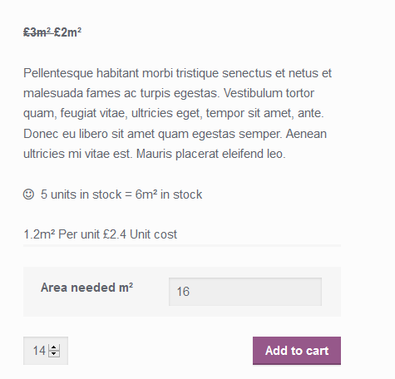Click 'Vestibulum tortor' in the description
The width and height of the screenshot is (395, 379).
(x=269, y=93)
